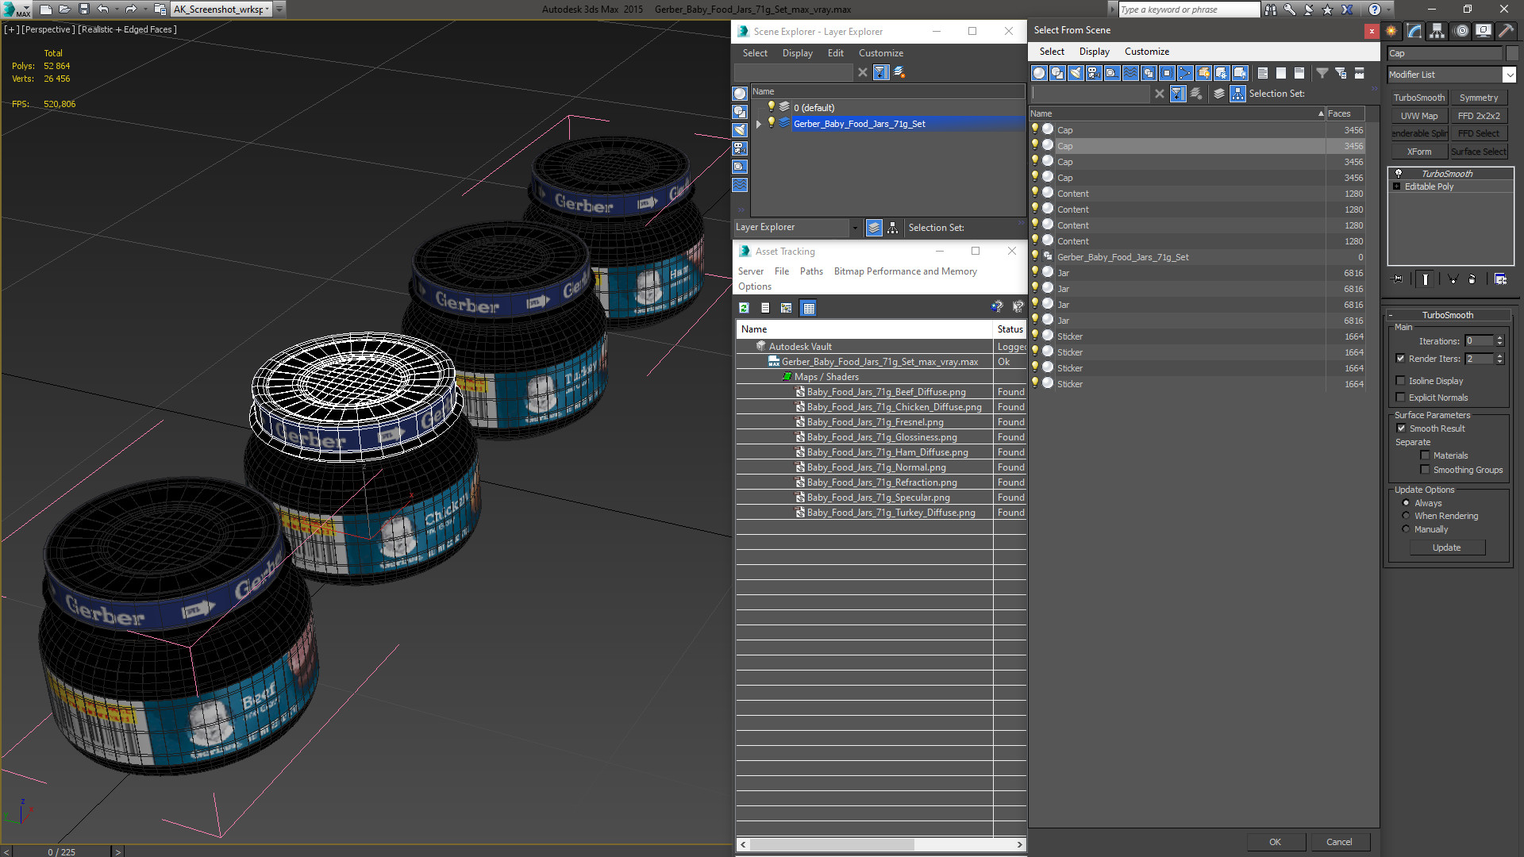Click Make Unique icon under modifier stack
The width and height of the screenshot is (1524, 857).
[1453, 279]
